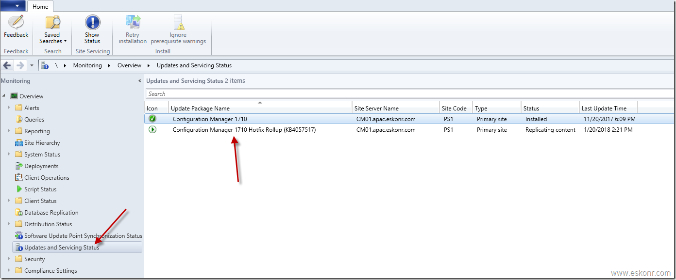Viewport: 676px width, 280px height.
Task: Select the Overview node icon
Action: point(14,96)
